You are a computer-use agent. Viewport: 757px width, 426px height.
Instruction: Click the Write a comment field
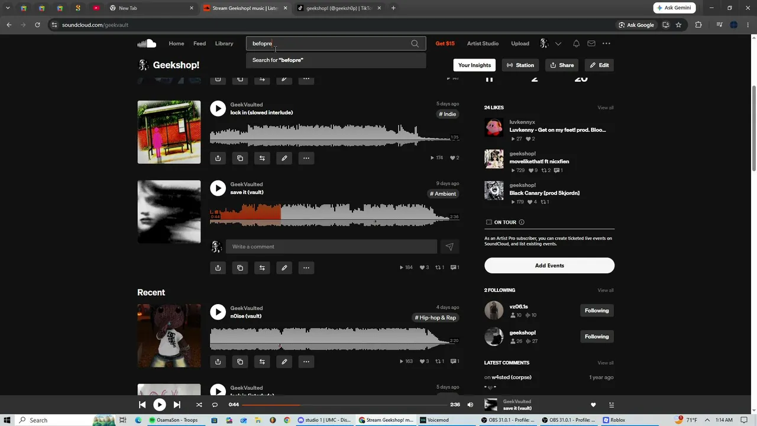point(331,247)
